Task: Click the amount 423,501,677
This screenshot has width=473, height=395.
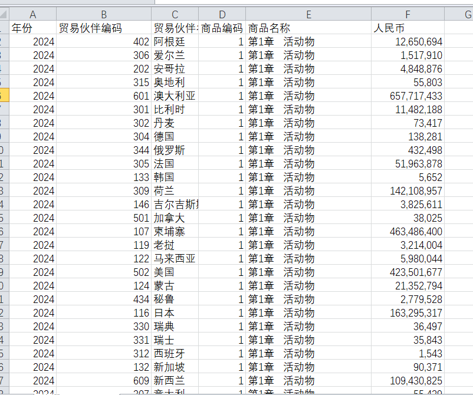Action: pyautogui.click(x=408, y=272)
